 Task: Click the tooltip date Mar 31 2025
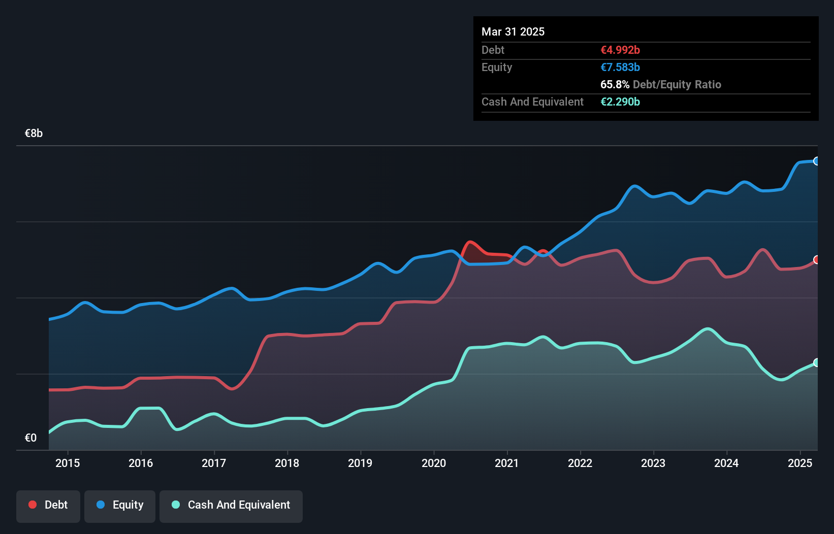513,31
